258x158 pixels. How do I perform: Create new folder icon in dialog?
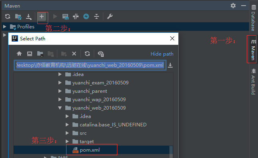[x=64, y=54]
